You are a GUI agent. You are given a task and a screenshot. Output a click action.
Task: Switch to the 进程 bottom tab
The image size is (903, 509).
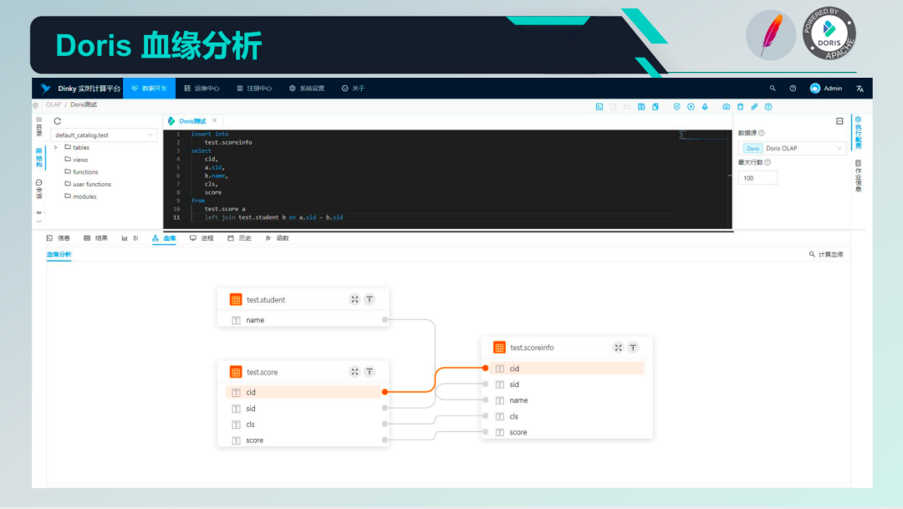202,238
